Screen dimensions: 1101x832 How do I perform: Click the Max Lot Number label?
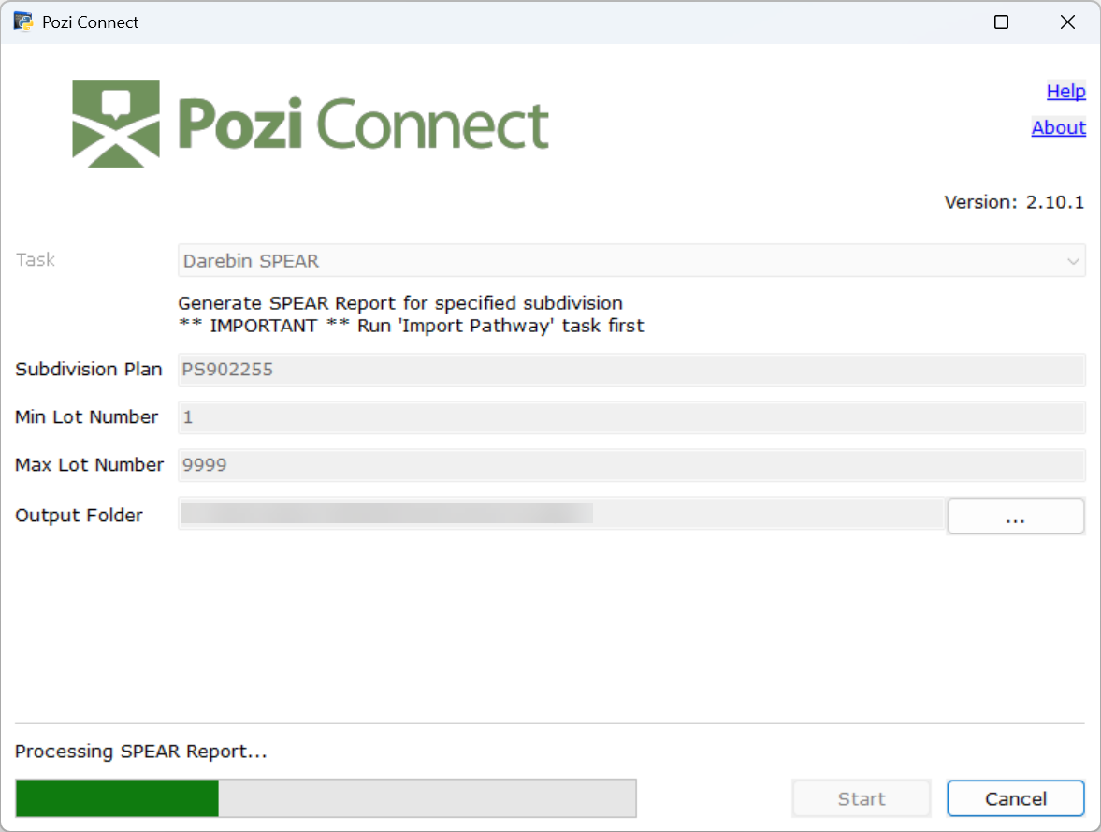click(89, 465)
